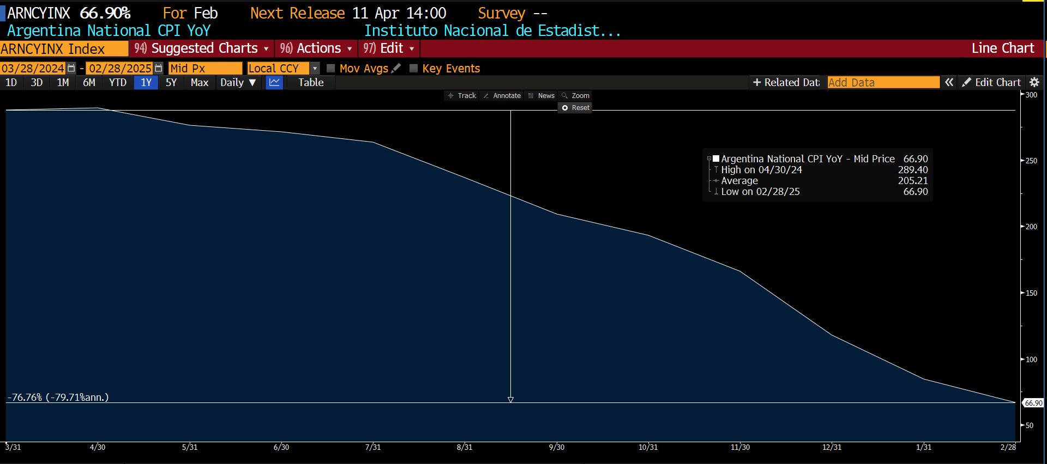The image size is (1047, 464).
Task: Click the Related Data button
Action: [x=786, y=83]
